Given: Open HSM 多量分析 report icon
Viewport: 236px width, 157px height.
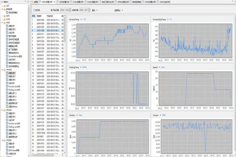Looking at the screenshot, I should coord(7,26).
